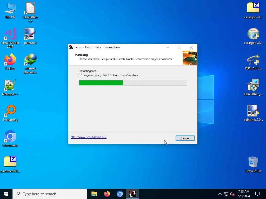Select the Visual Studio 2017 shortcut
The width and height of the screenshot is (266, 199).
coord(10,38)
